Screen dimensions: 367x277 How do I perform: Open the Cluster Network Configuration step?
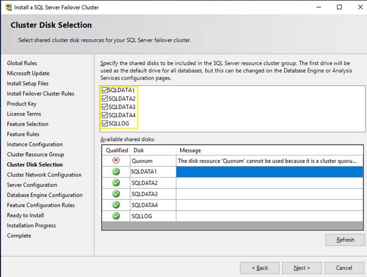(x=44, y=174)
